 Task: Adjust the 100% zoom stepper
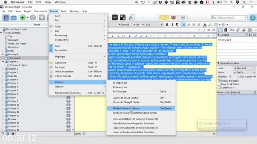pos(84,134)
